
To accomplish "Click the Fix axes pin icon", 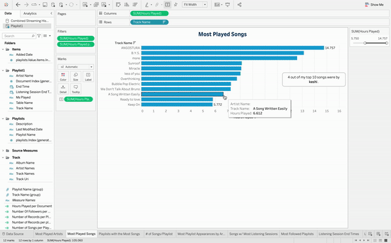I will [x=175, y=5].
